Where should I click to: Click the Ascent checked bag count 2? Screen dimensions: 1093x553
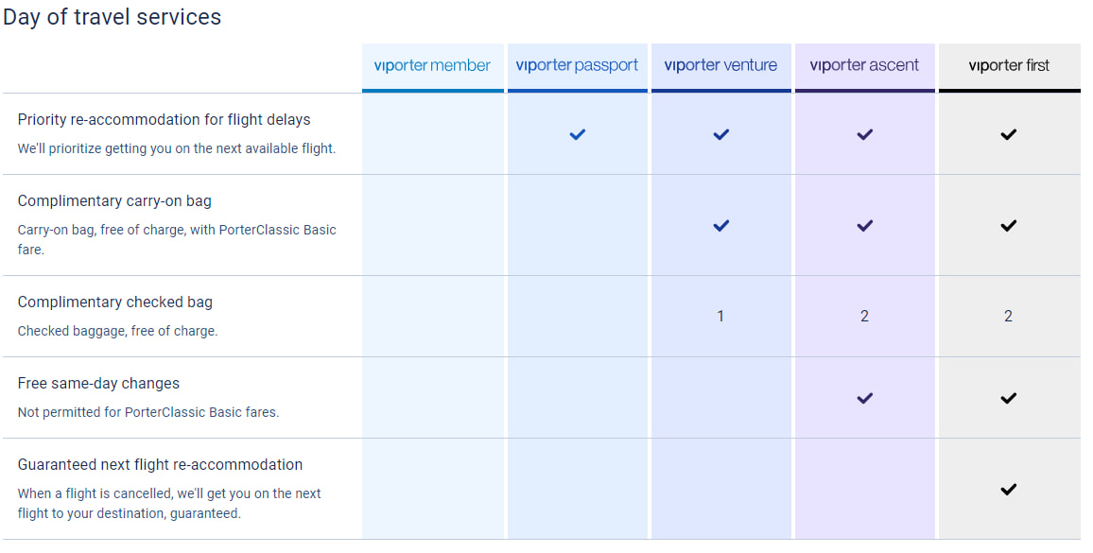click(x=864, y=316)
